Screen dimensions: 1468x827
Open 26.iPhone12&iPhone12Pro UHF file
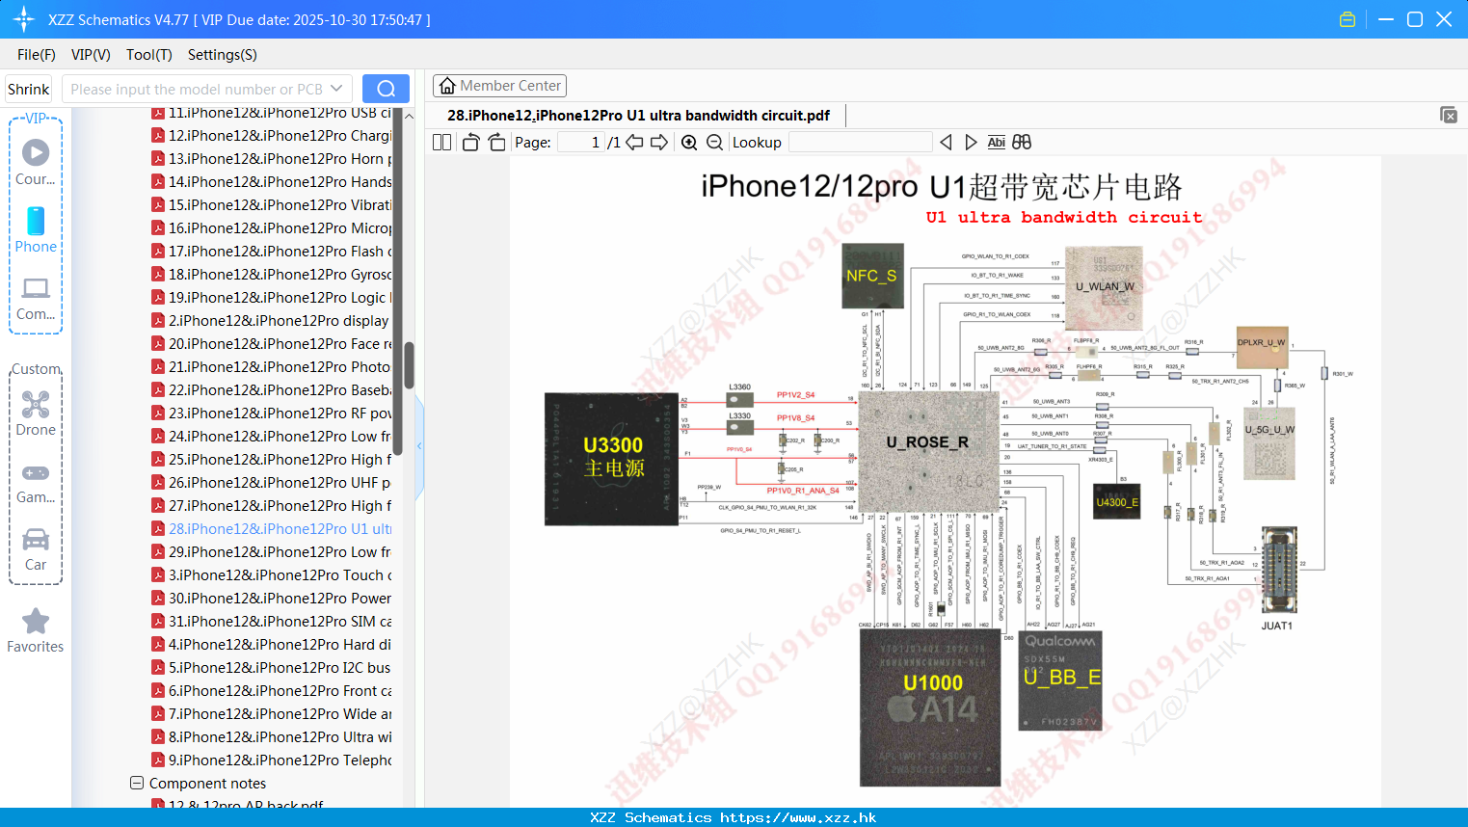(x=272, y=483)
